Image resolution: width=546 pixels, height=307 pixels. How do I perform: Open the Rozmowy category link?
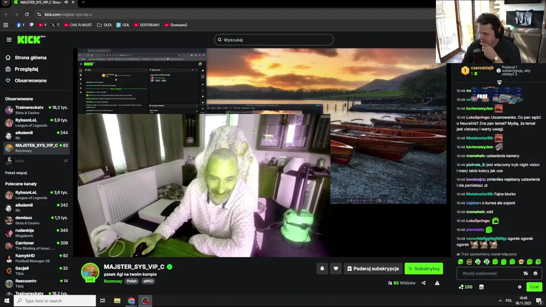[x=113, y=281]
